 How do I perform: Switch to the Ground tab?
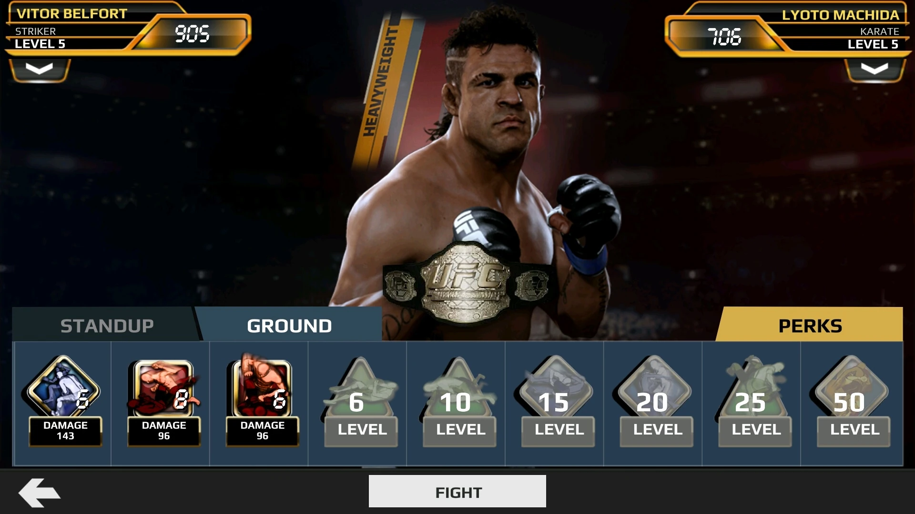pyautogui.click(x=289, y=325)
